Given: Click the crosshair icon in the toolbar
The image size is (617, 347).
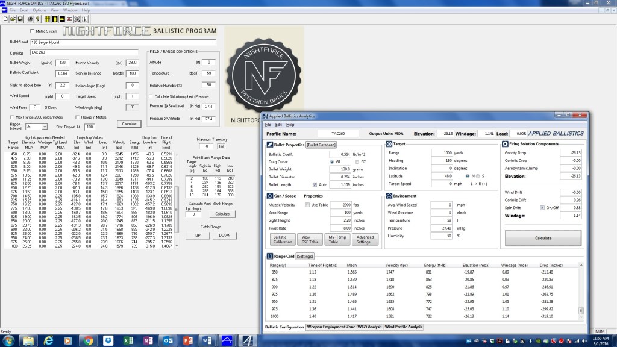Looking at the screenshot, I should coord(85,19).
